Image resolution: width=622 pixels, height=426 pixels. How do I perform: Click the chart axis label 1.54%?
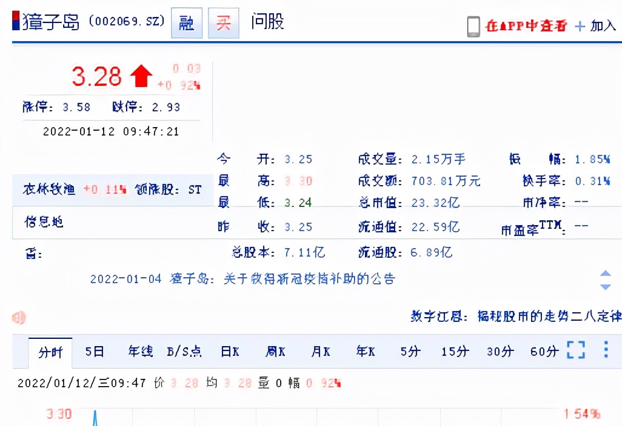point(582,414)
